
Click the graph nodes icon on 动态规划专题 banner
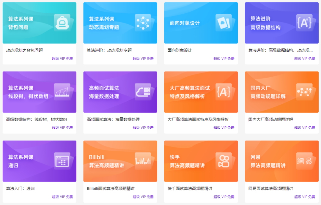[143, 23]
